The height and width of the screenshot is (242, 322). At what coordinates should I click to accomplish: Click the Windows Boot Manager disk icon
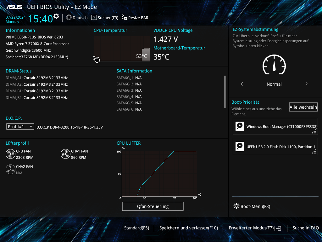(x=240, y=126)
